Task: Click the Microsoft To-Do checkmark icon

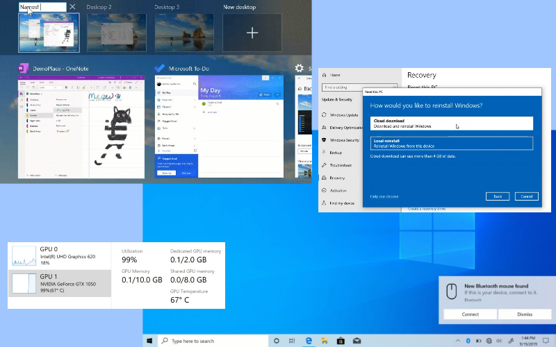Action: coord(160,68)
